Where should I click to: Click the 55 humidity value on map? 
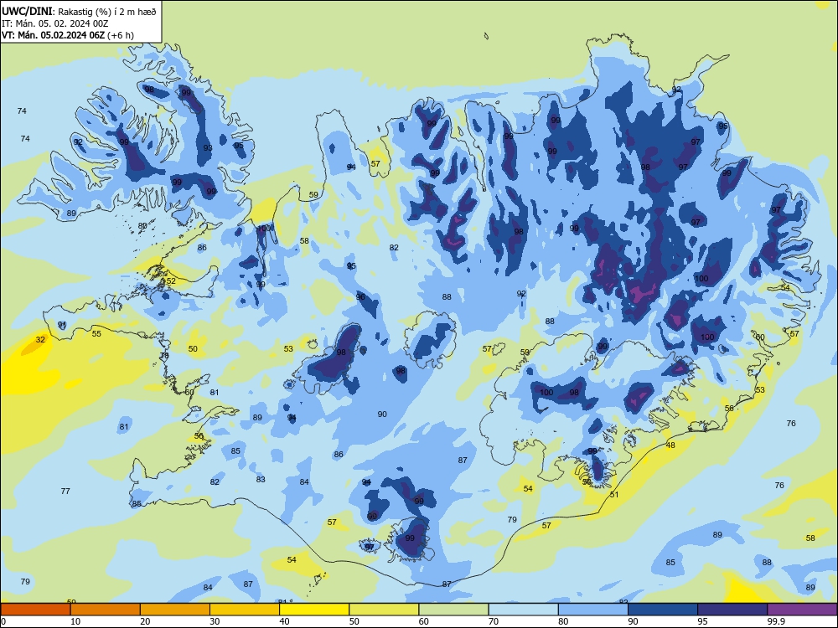point(96,334)
